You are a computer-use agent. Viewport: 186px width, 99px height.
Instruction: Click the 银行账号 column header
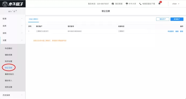click(x=71, y=26)
